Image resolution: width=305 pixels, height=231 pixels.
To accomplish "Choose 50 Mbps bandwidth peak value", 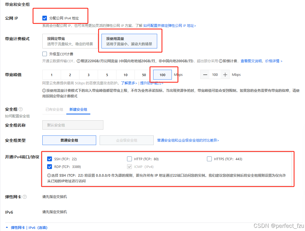I will pos(144,75).
